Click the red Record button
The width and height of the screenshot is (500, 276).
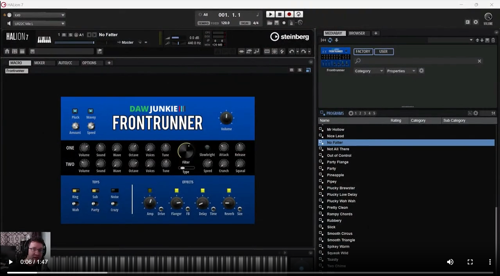tap(289, 14)
